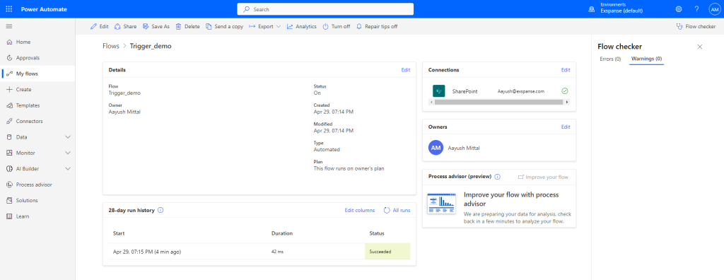Open Flow checker from the toolbar
The height and width of the screenshot is (280, 724).
[x=696, y=26]
